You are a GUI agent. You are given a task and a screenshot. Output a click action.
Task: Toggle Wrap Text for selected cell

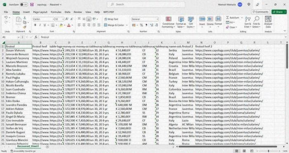click(x=111, y=19)
